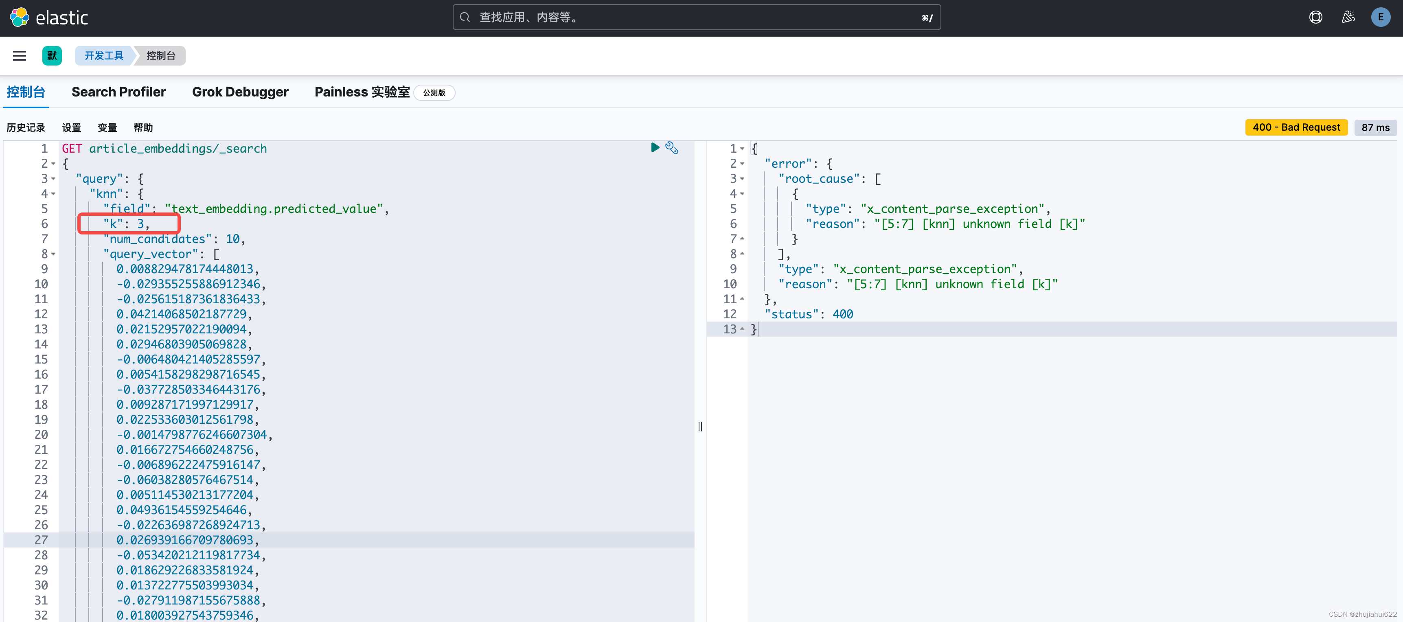Image resolution: width=1403 pixels, height=622 pixels.
Task: Open the Elastic home logo menu
Action: tap(48, 17)
